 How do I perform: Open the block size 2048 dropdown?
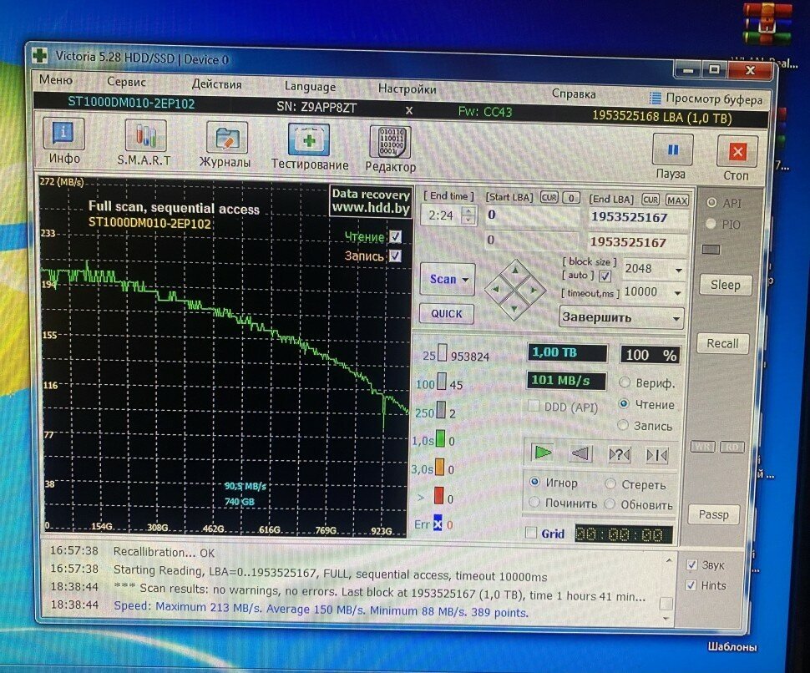(x=679, y=271)
